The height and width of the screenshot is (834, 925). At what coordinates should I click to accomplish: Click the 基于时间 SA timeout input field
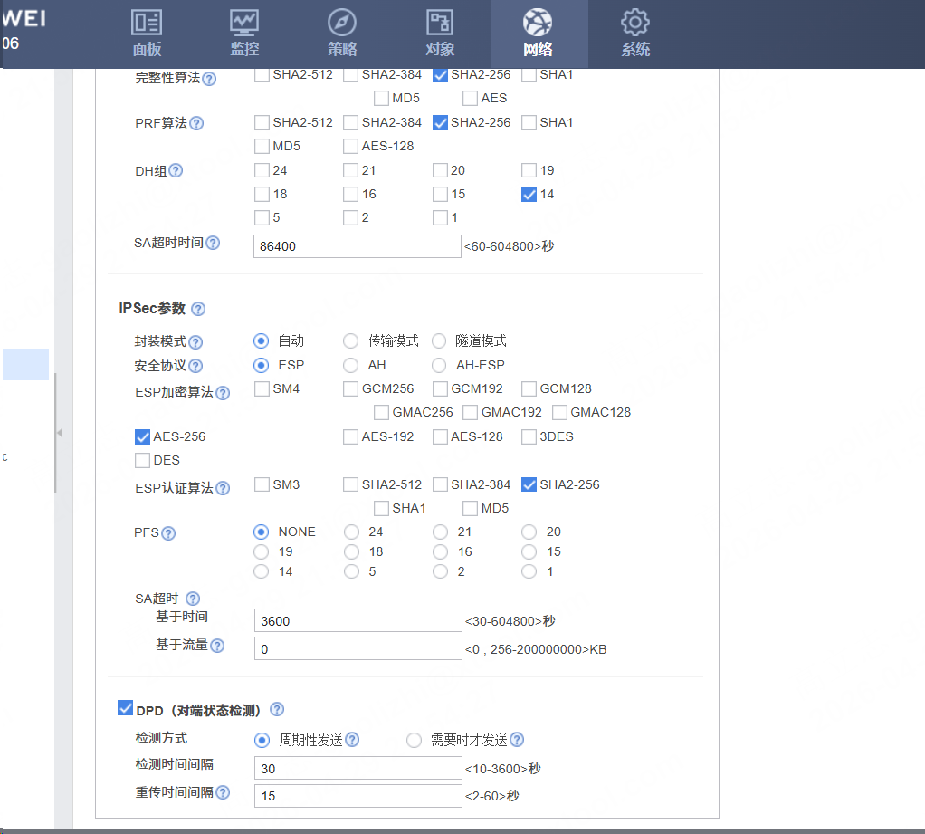pos(358,621)
